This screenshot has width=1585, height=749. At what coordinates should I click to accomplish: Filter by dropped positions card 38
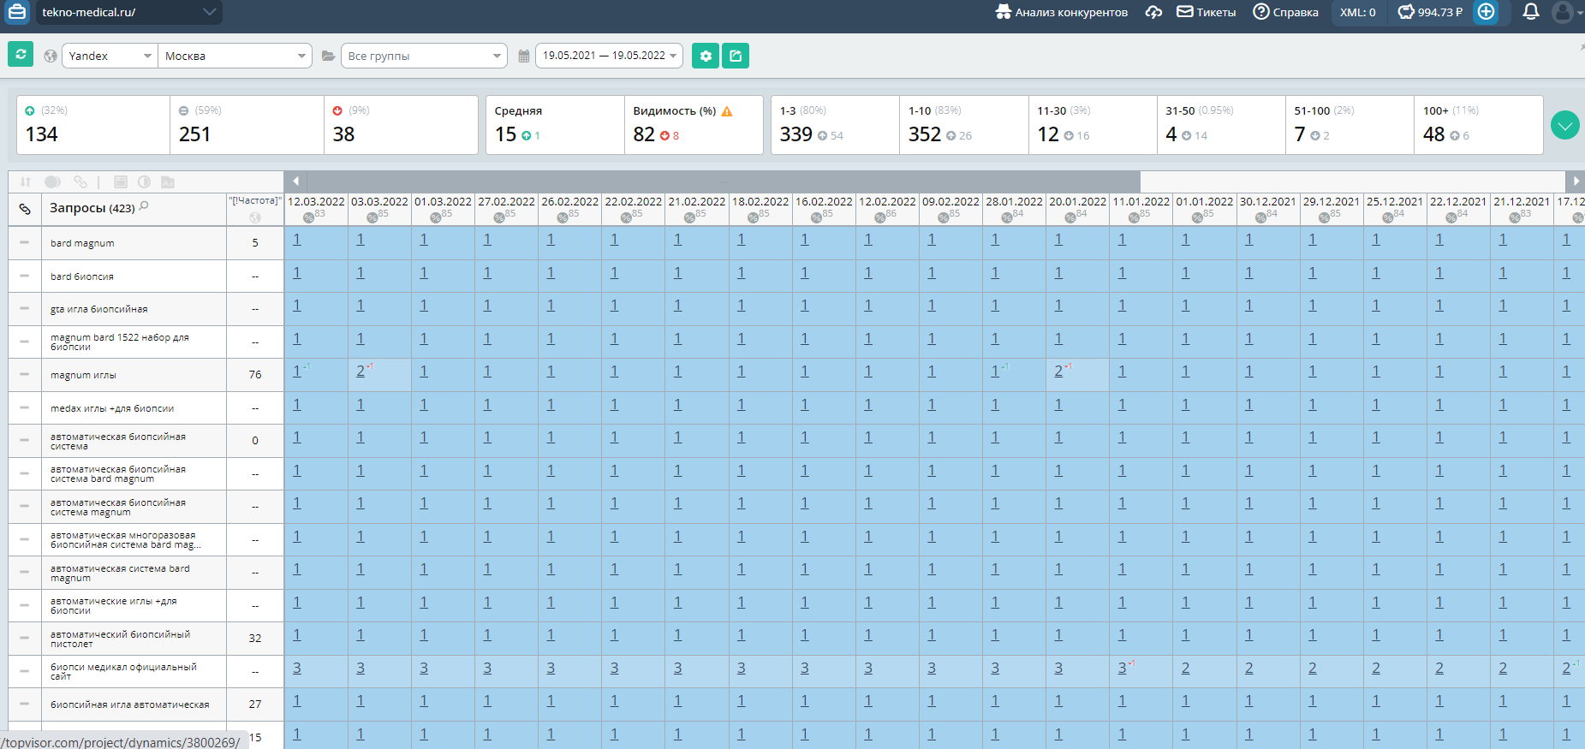(x=401, y=125)
